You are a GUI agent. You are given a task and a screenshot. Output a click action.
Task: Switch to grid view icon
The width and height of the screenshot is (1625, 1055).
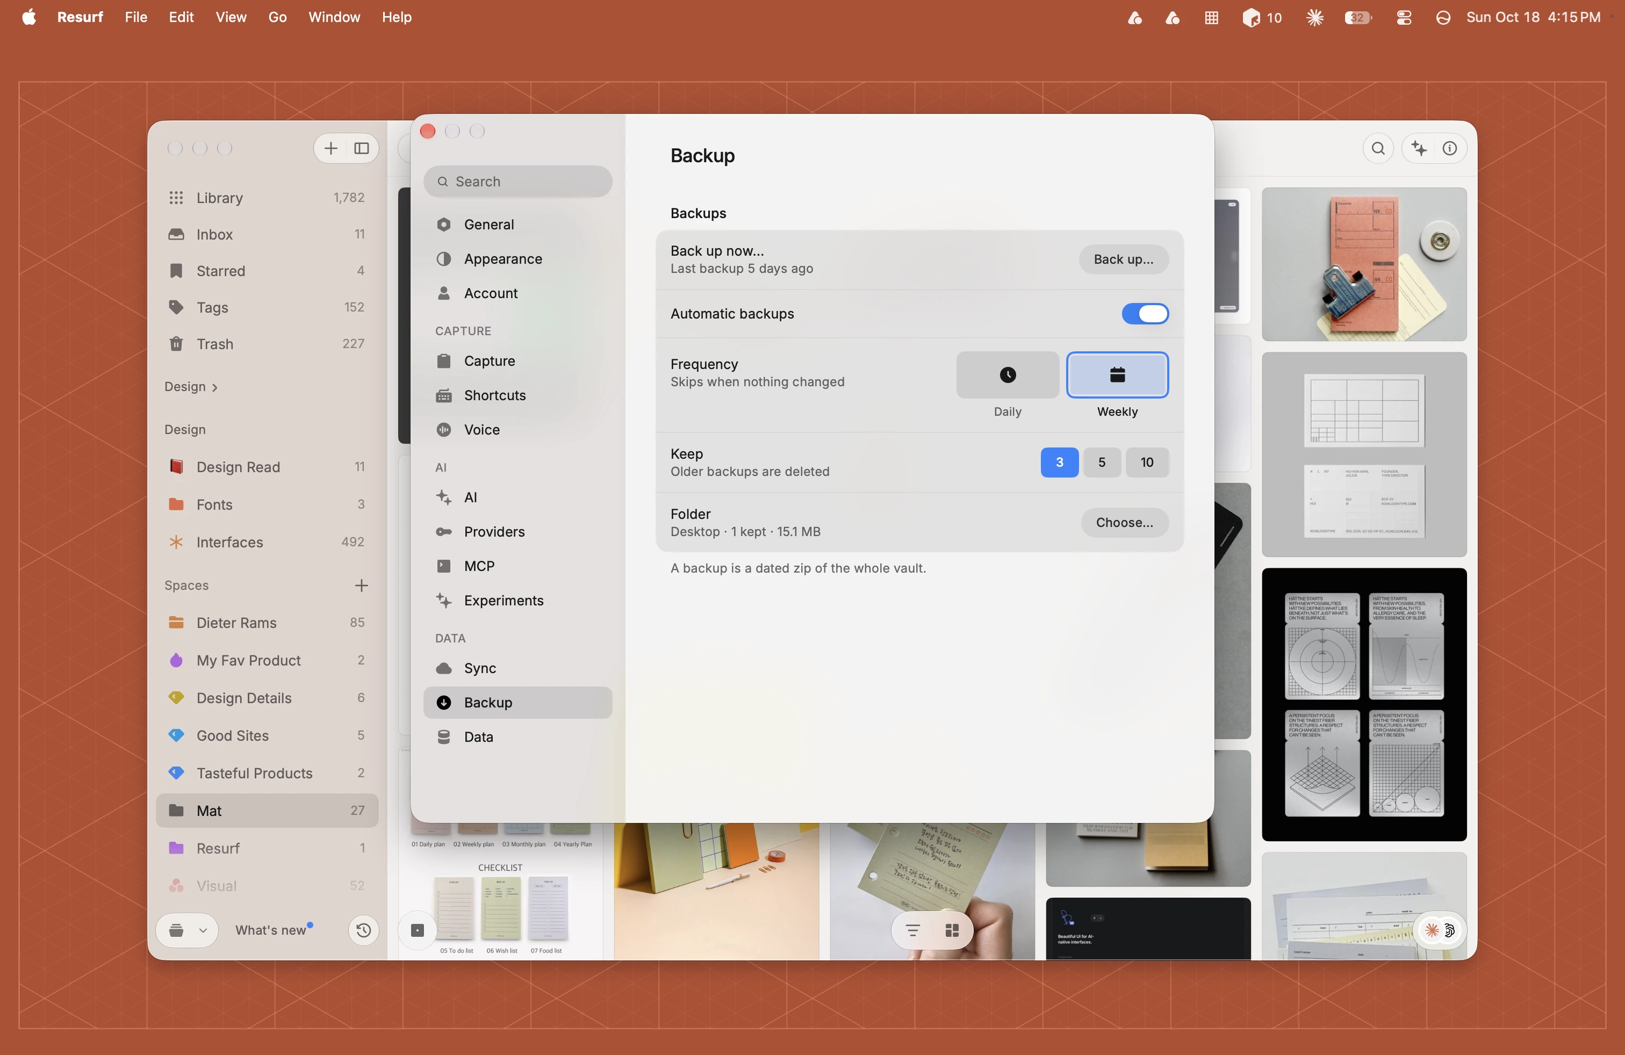pos(952,930)
